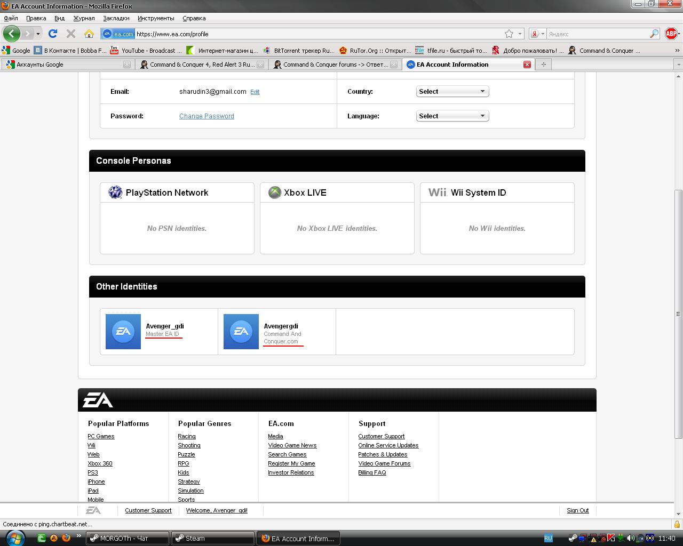Open the Справка menu
683x546 pixels.
(x=194, y=18)
